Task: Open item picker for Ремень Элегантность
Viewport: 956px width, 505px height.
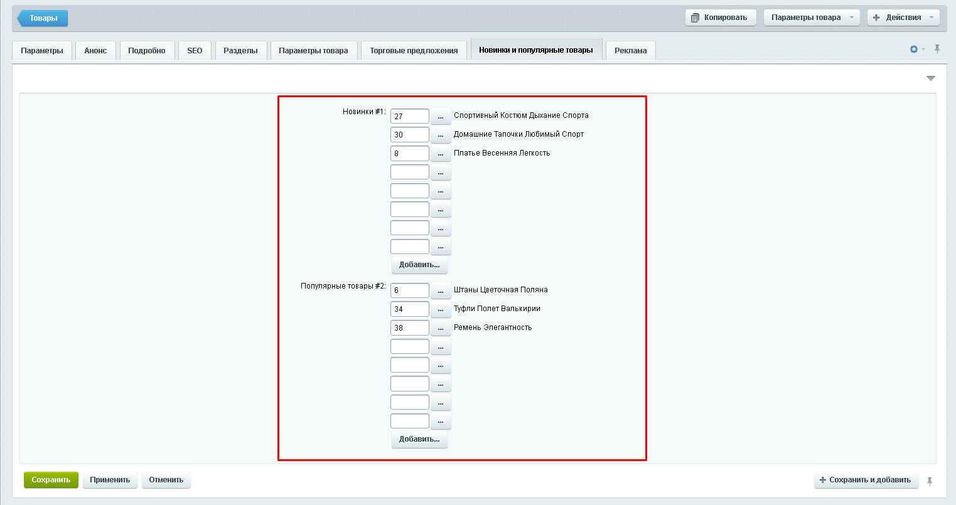Action: click(x=441, y=328)
